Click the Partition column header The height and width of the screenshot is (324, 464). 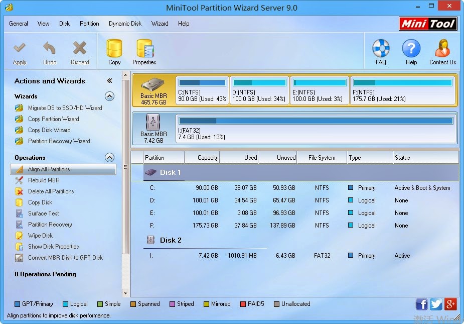click(164, 158)
